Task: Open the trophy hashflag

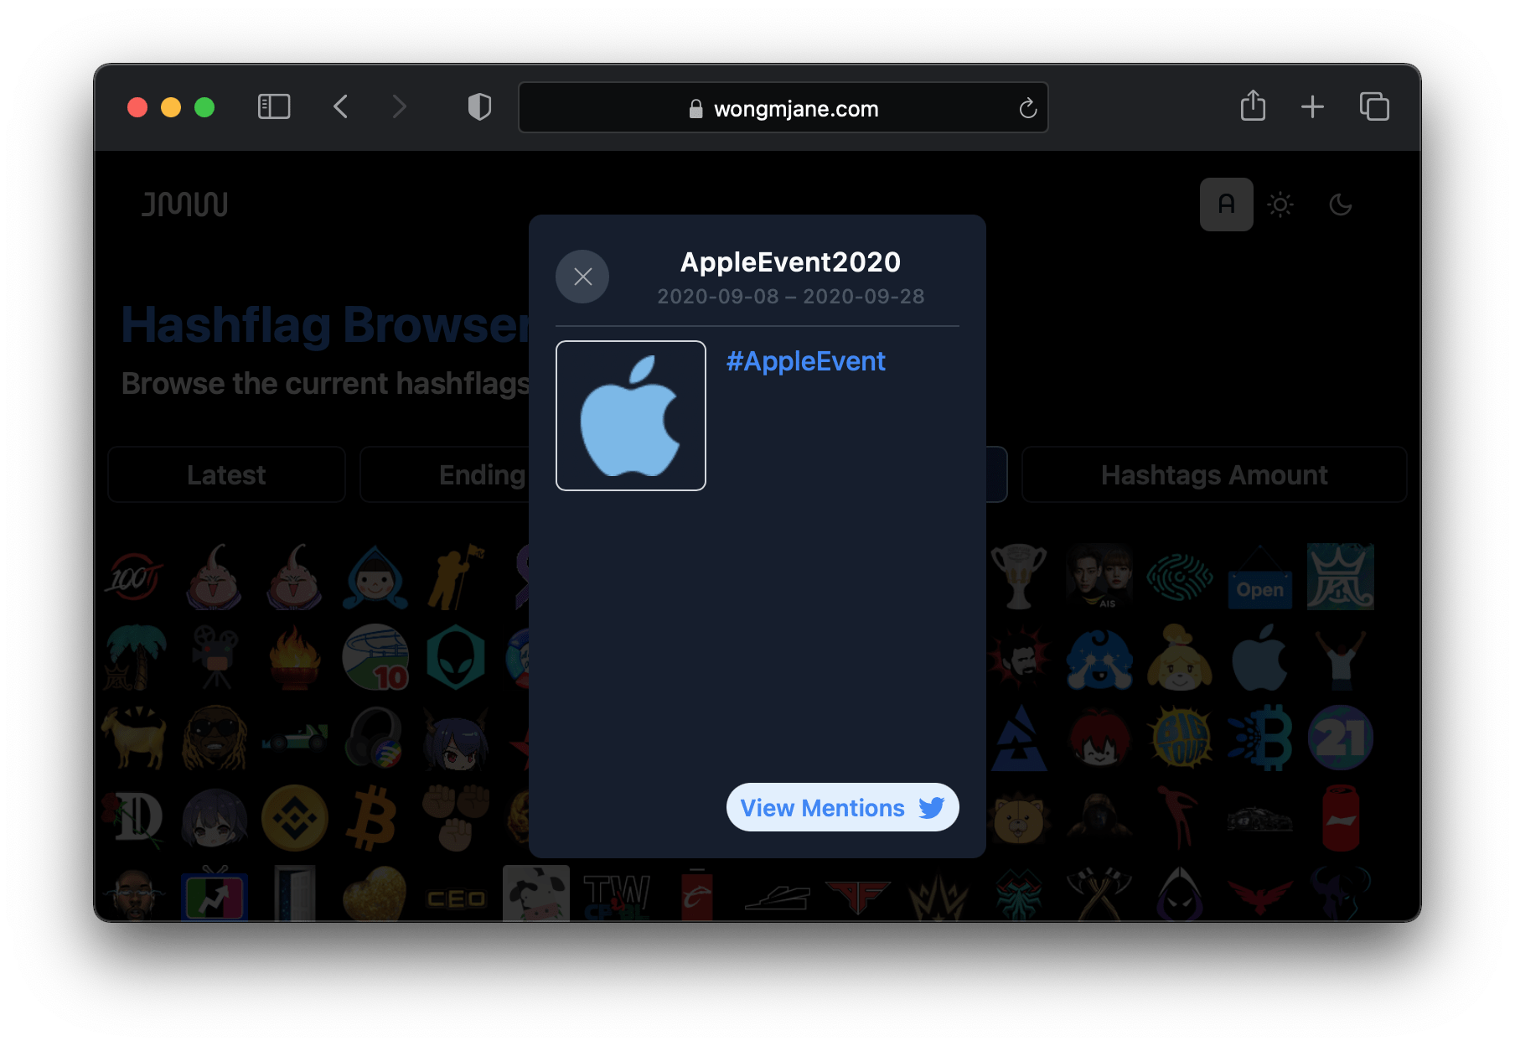Action: pos(1019,577)
